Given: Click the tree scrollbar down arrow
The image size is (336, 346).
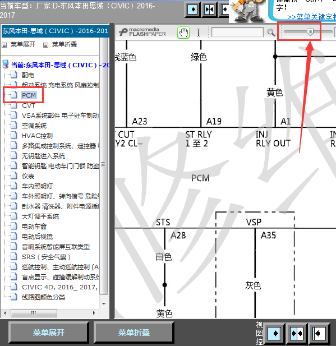Looking at the screenshot, I should click(104, 304).
